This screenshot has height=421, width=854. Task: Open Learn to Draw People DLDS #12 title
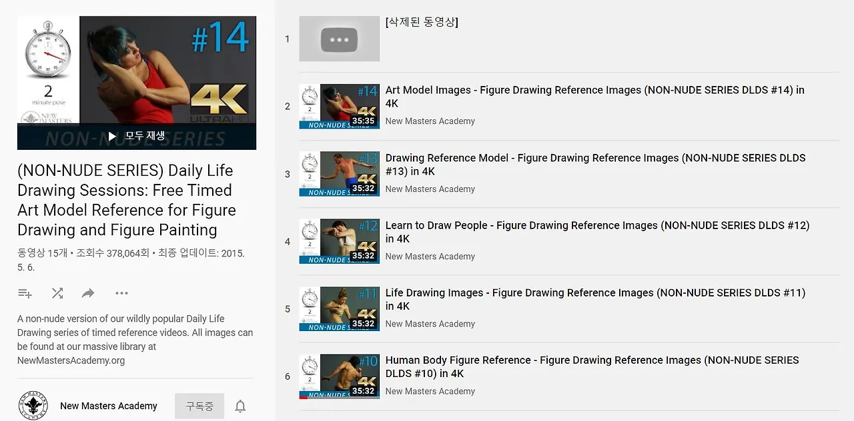click(598, 232)
